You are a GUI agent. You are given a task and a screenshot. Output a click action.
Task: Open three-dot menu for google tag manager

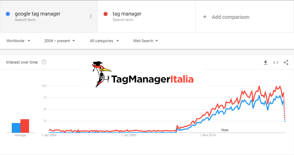point(91,16)
